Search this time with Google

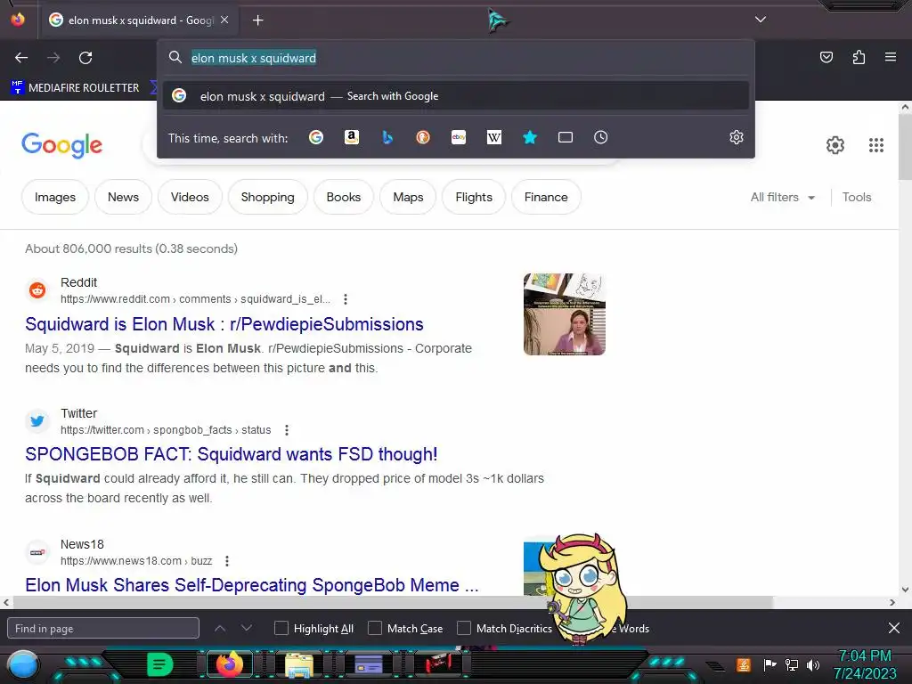[316, 137]
